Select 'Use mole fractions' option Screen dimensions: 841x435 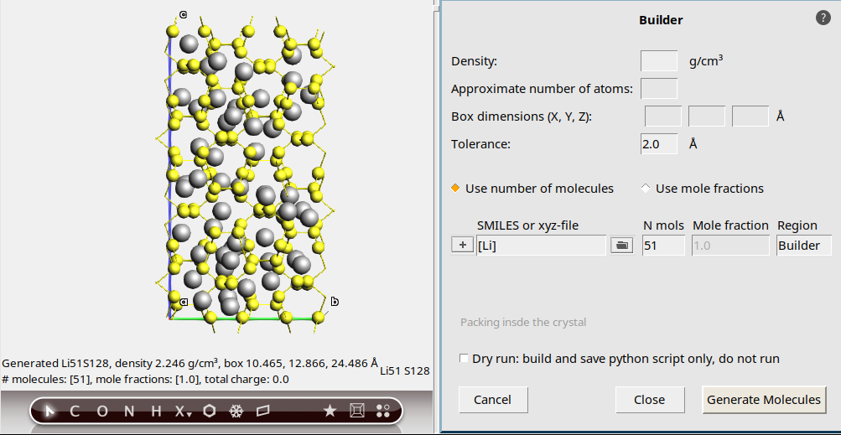[x=646, y=189]
